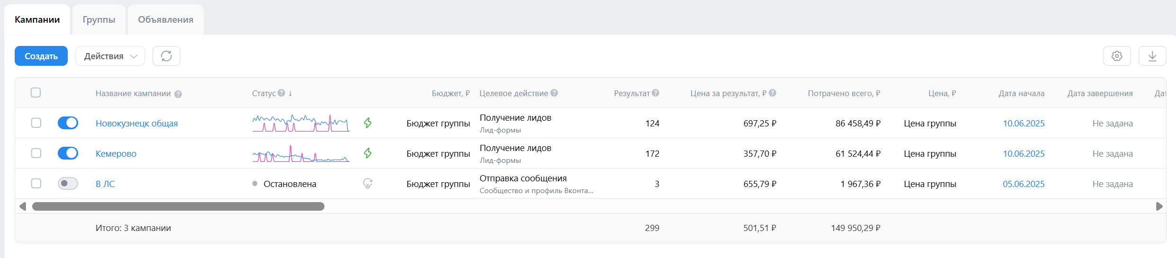The height and width of the screenshot is (258, 1176).
Task: Click lightning icon in Новокузнецк общая row
Action: point(368,123)
